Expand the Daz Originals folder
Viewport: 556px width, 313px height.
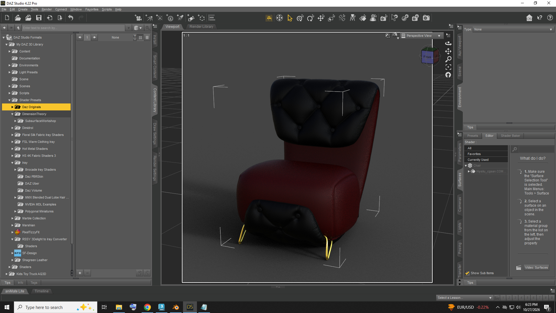(12, 107)
